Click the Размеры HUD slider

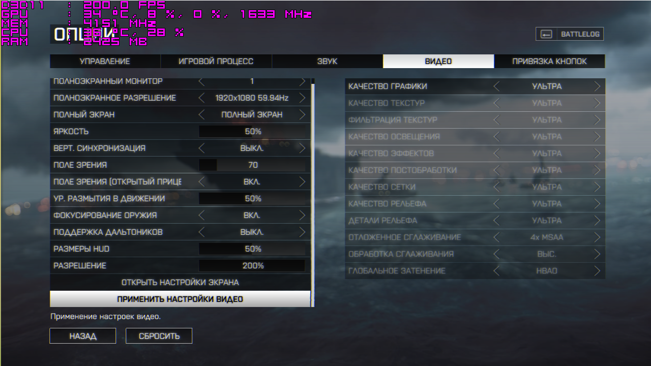coord(252,249)
